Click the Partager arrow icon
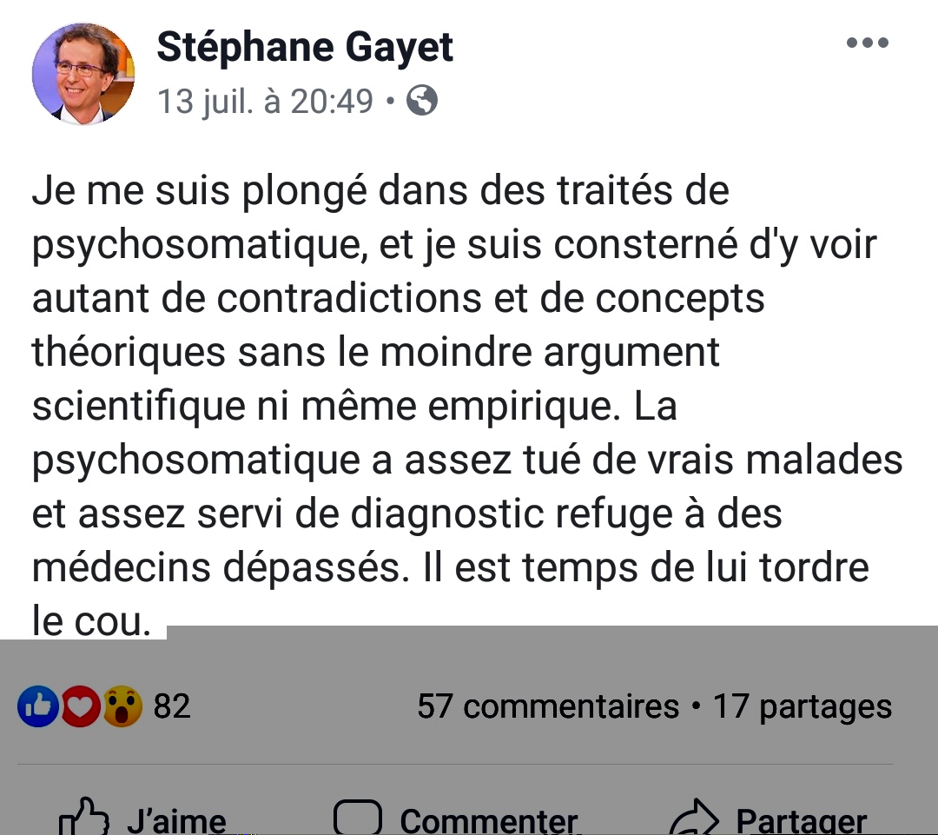This screenshot has height=835, width=938. point(694,818)
